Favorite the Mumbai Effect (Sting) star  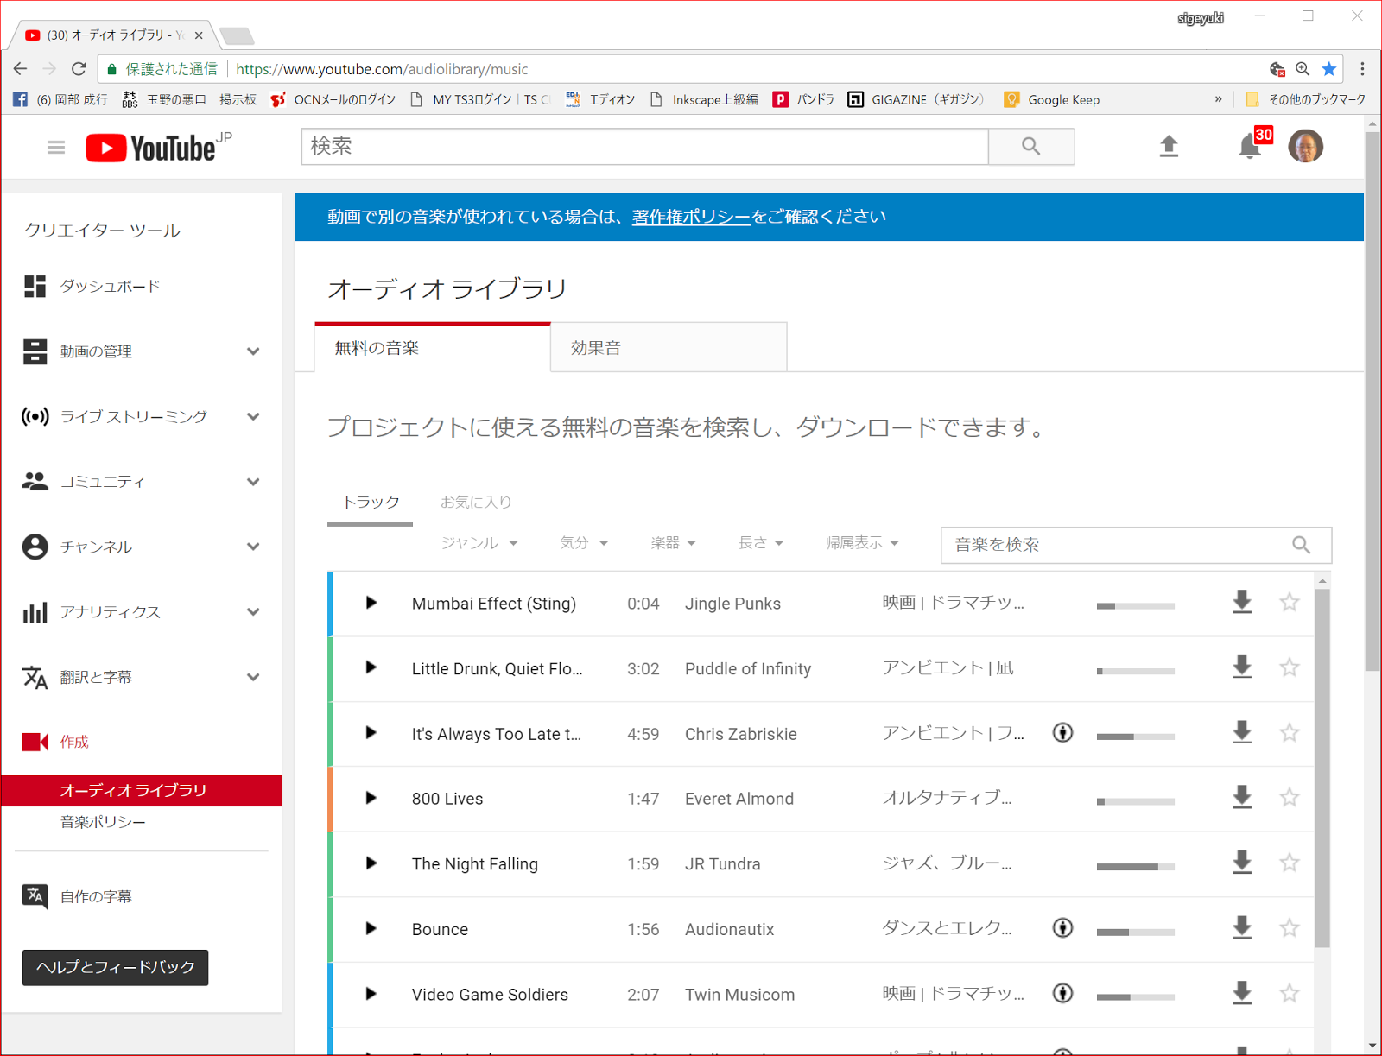(1290, 603)
